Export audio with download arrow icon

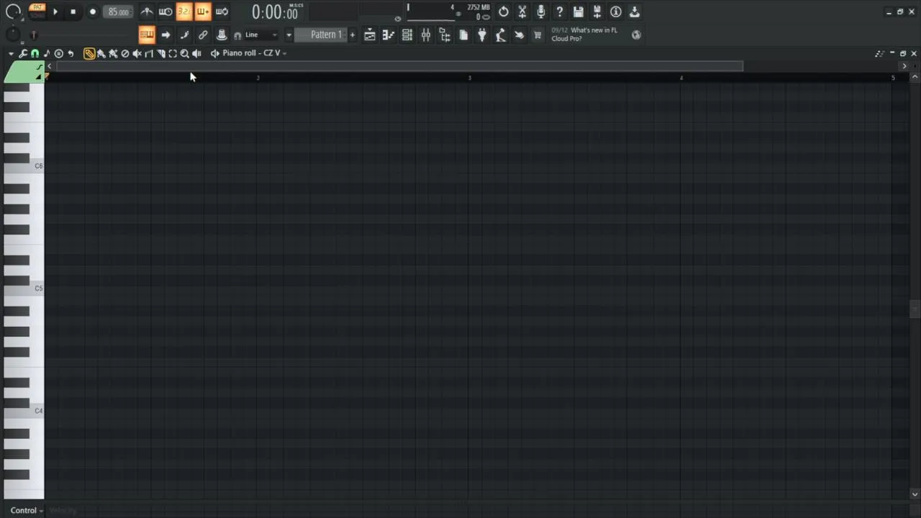click(635, 12)
